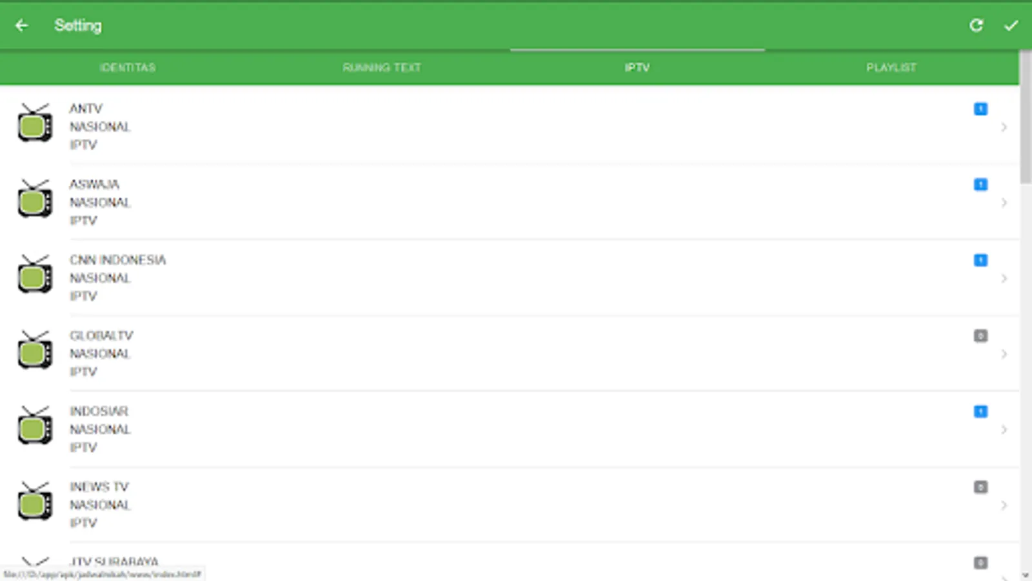
Task: Toggle the ASWAJA blue status badge
Action: (980, 185)
